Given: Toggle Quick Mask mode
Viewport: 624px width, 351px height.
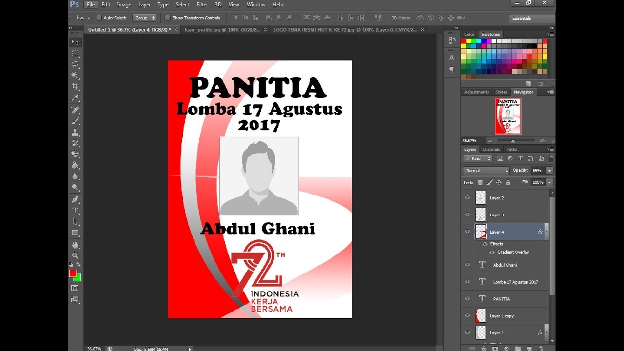Looking at the screenshot, I should [75, 288].
